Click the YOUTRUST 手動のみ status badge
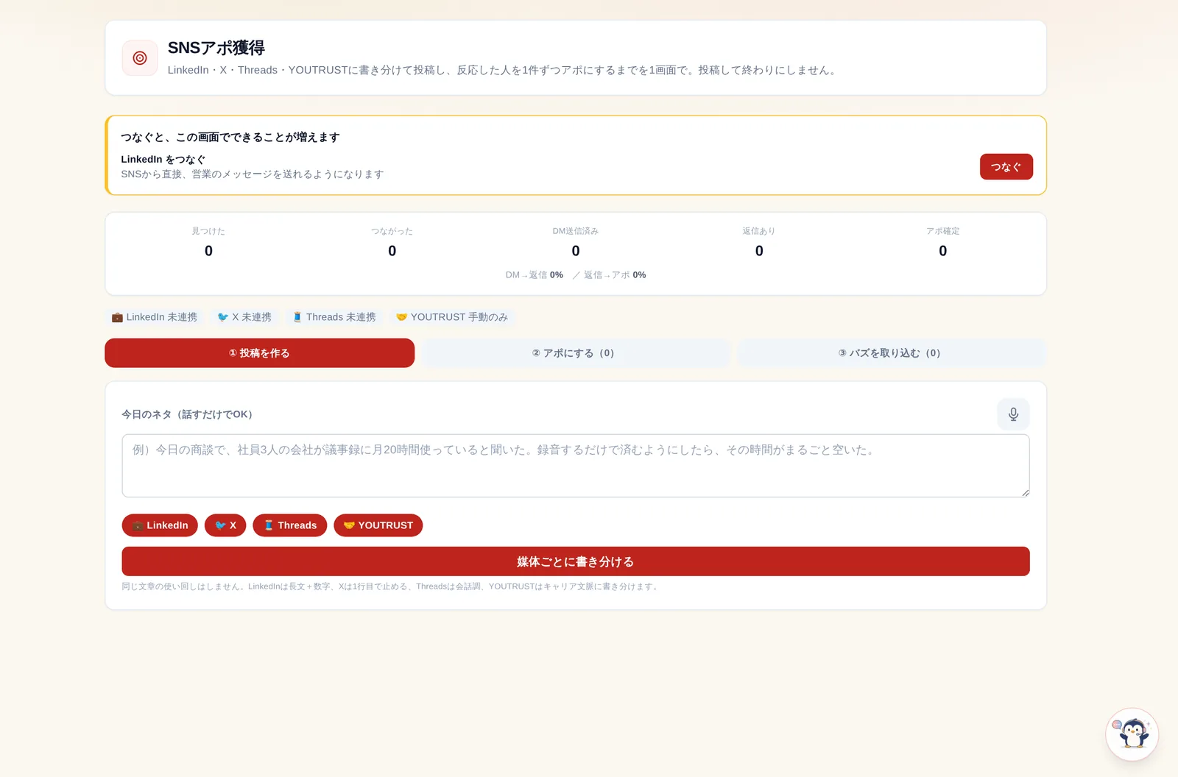Image resolution: width=1178 pixels, height=777 pixels. point(452,317)
